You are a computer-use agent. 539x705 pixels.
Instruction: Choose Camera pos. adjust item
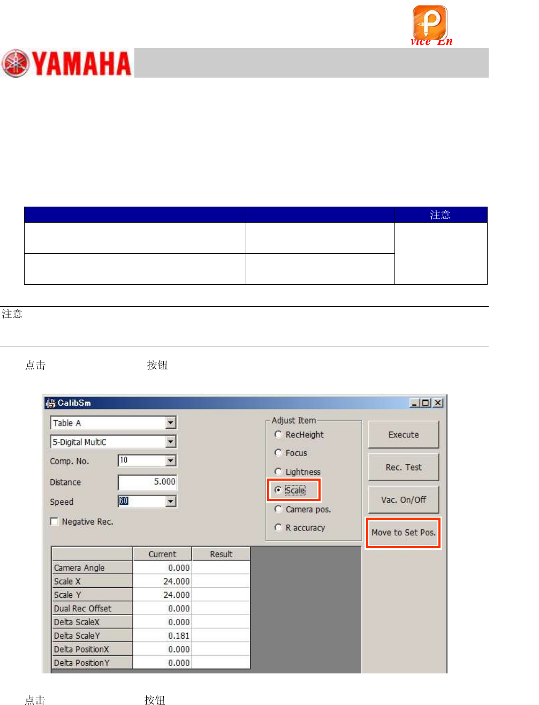pos(278,509)
